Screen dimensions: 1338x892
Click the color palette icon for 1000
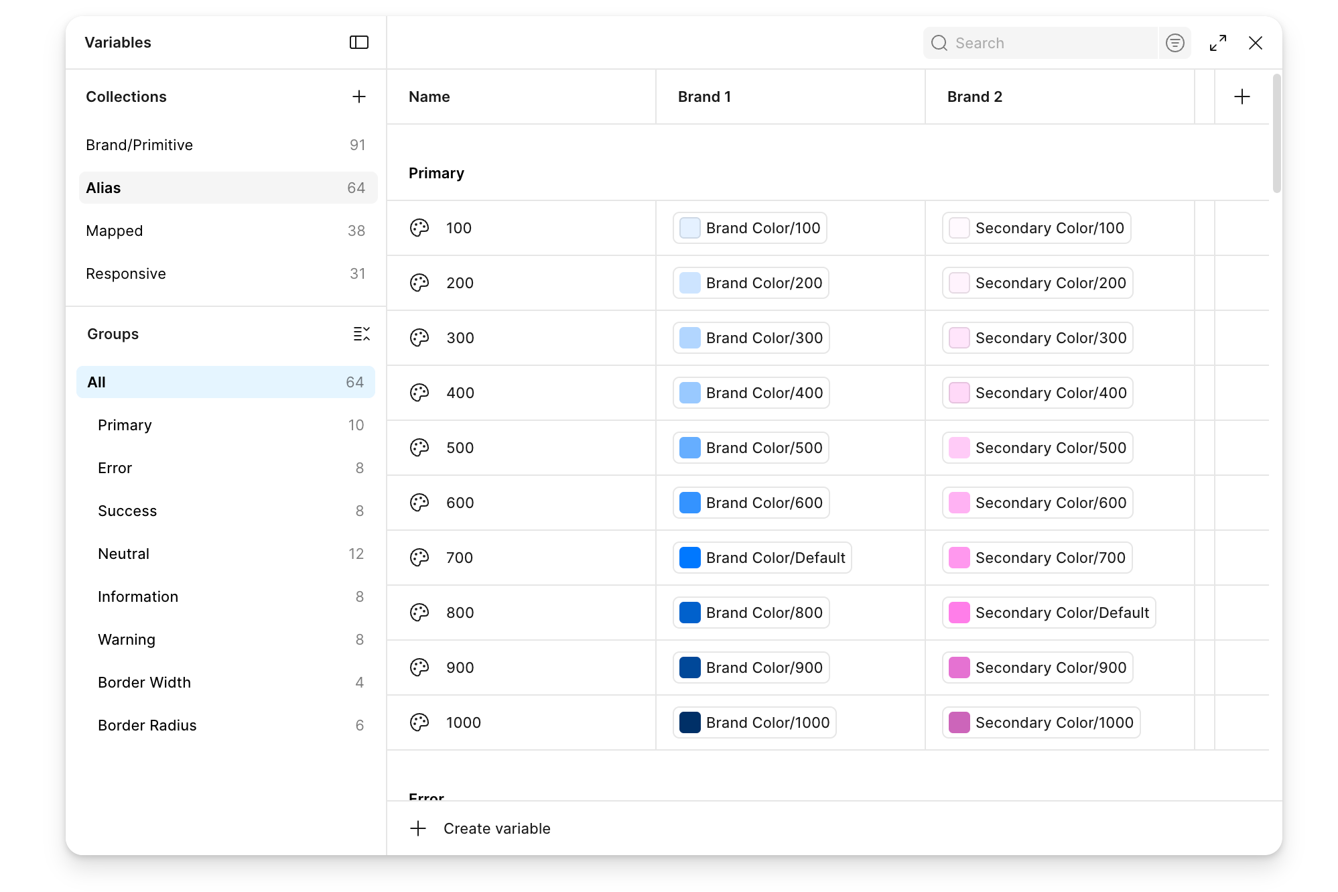419,722
